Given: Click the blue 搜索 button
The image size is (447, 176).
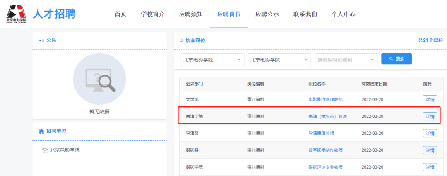Looking at the screenshot, I should point(397,59).
